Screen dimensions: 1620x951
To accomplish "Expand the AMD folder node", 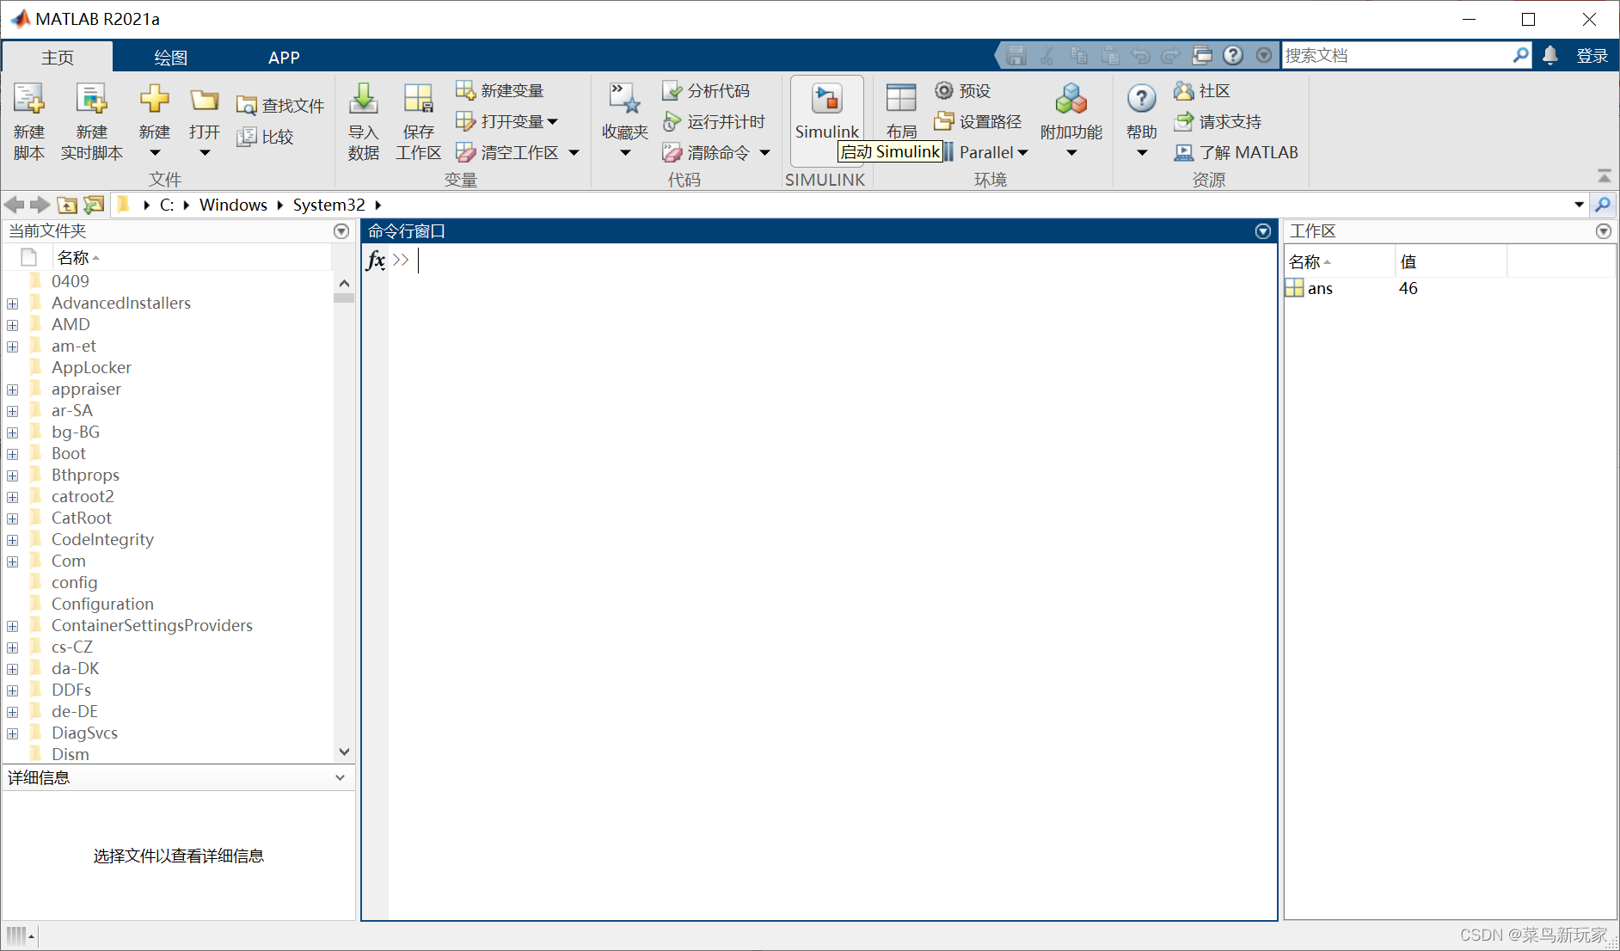I will point(13,325).
